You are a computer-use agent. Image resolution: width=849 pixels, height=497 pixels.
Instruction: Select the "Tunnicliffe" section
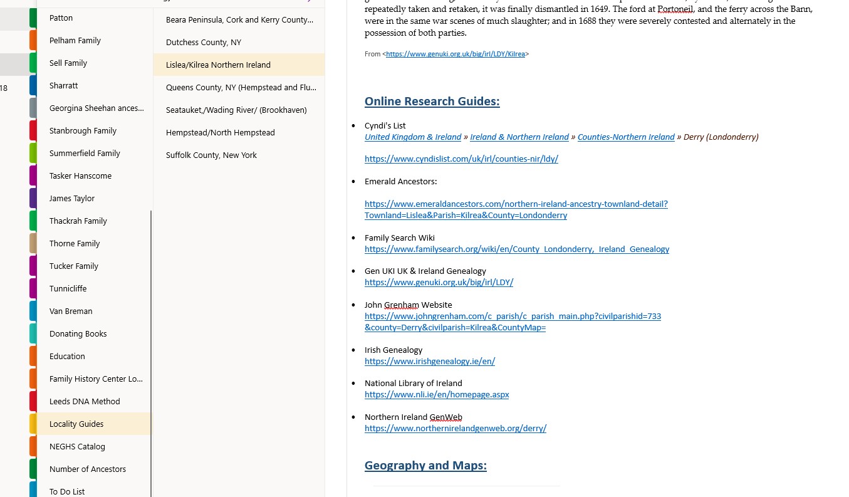click(x=68, y=288)
